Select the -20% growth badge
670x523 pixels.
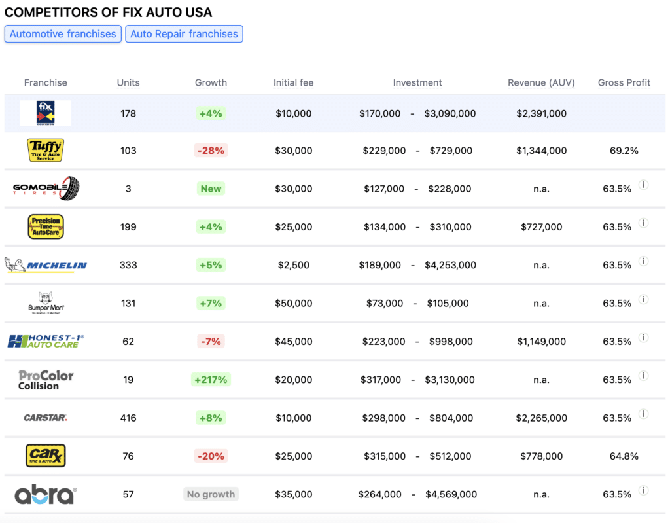(x=211, y=456)
